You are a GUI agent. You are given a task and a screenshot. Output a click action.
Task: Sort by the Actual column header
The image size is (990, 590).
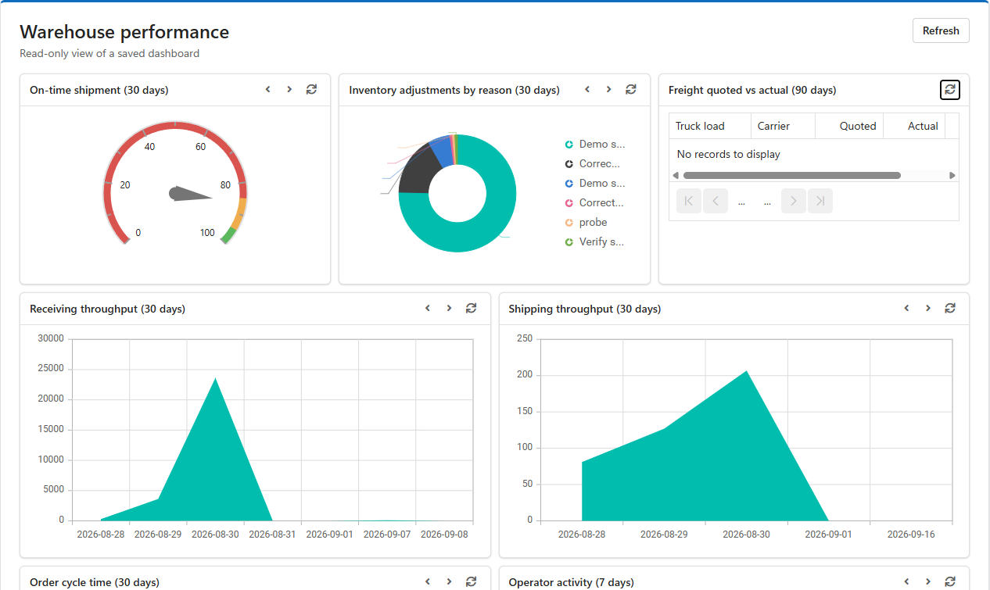coord(914,126)
